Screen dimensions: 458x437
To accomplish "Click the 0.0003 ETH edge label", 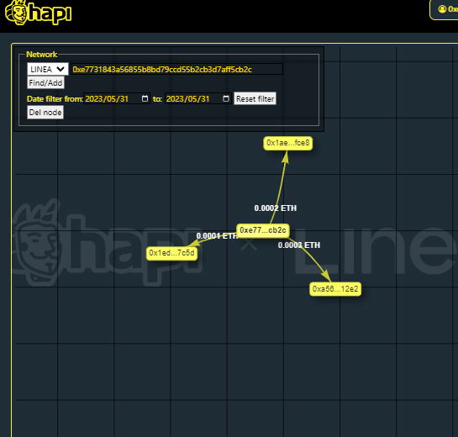I will tap(299, 245).
